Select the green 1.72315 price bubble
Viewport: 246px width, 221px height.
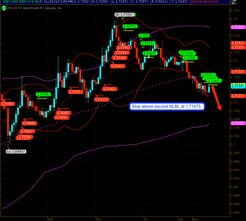[148, 43]
